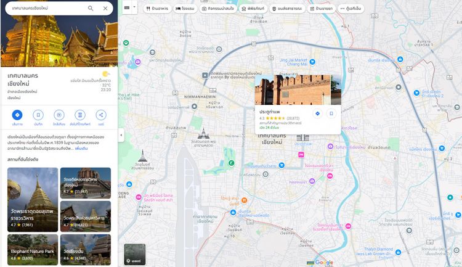The image size is (462, 267).
Task: Select the ATMs (ตู้เอทีเอ็ม) chip
Action: coord(351,9)
